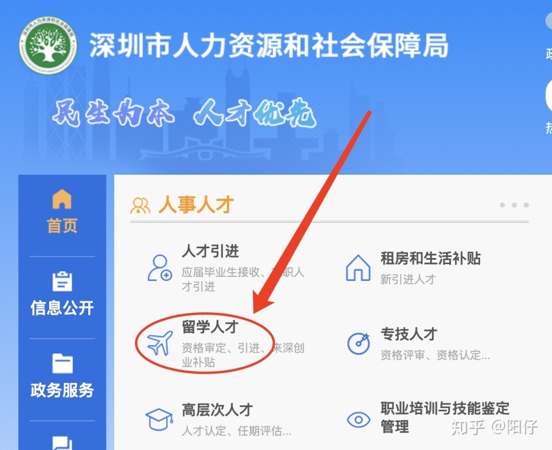Click the person-plus icon for 人才引进
Image resolution: width=552 pixels, height=450 pixels.
(160, 268)
